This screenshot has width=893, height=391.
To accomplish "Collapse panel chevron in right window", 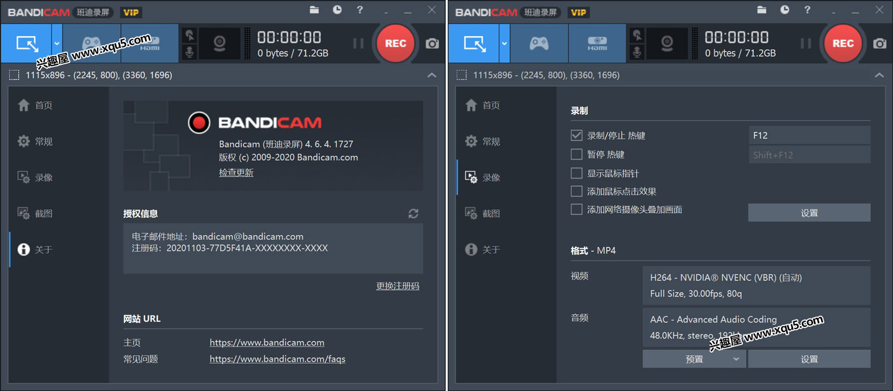I will (879, 75).
